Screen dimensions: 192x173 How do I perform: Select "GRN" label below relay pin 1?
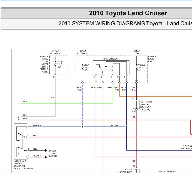pos(110,88)
